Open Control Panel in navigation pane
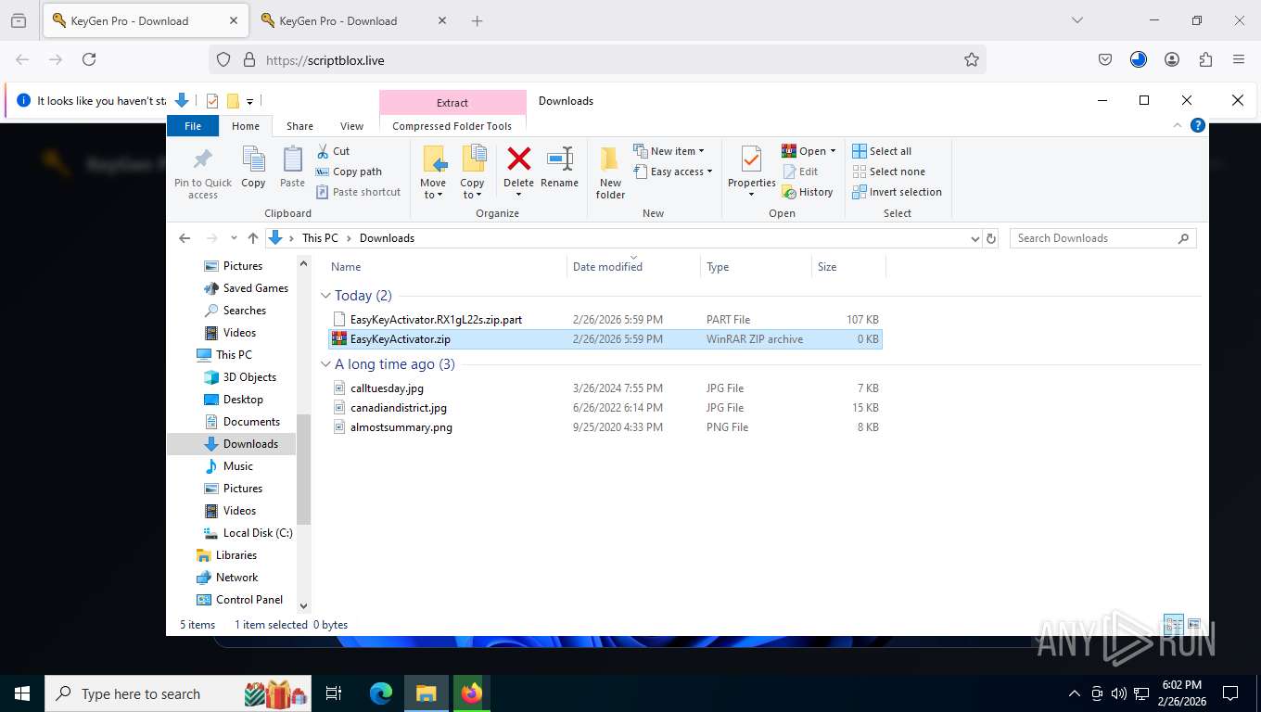Viewport: 1261px width, 712px height. (x=239, y=600)
